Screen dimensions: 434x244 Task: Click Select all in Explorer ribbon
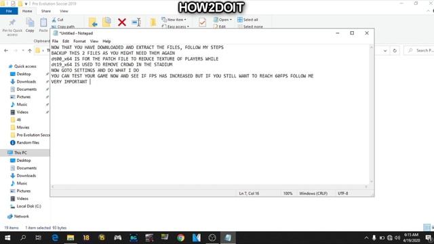248,20
